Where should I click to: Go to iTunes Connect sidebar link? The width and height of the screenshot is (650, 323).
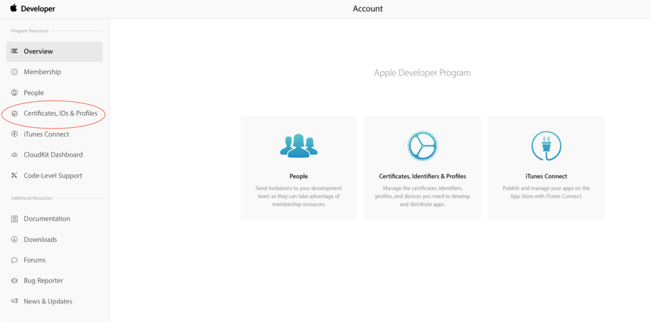pos(46,134)
